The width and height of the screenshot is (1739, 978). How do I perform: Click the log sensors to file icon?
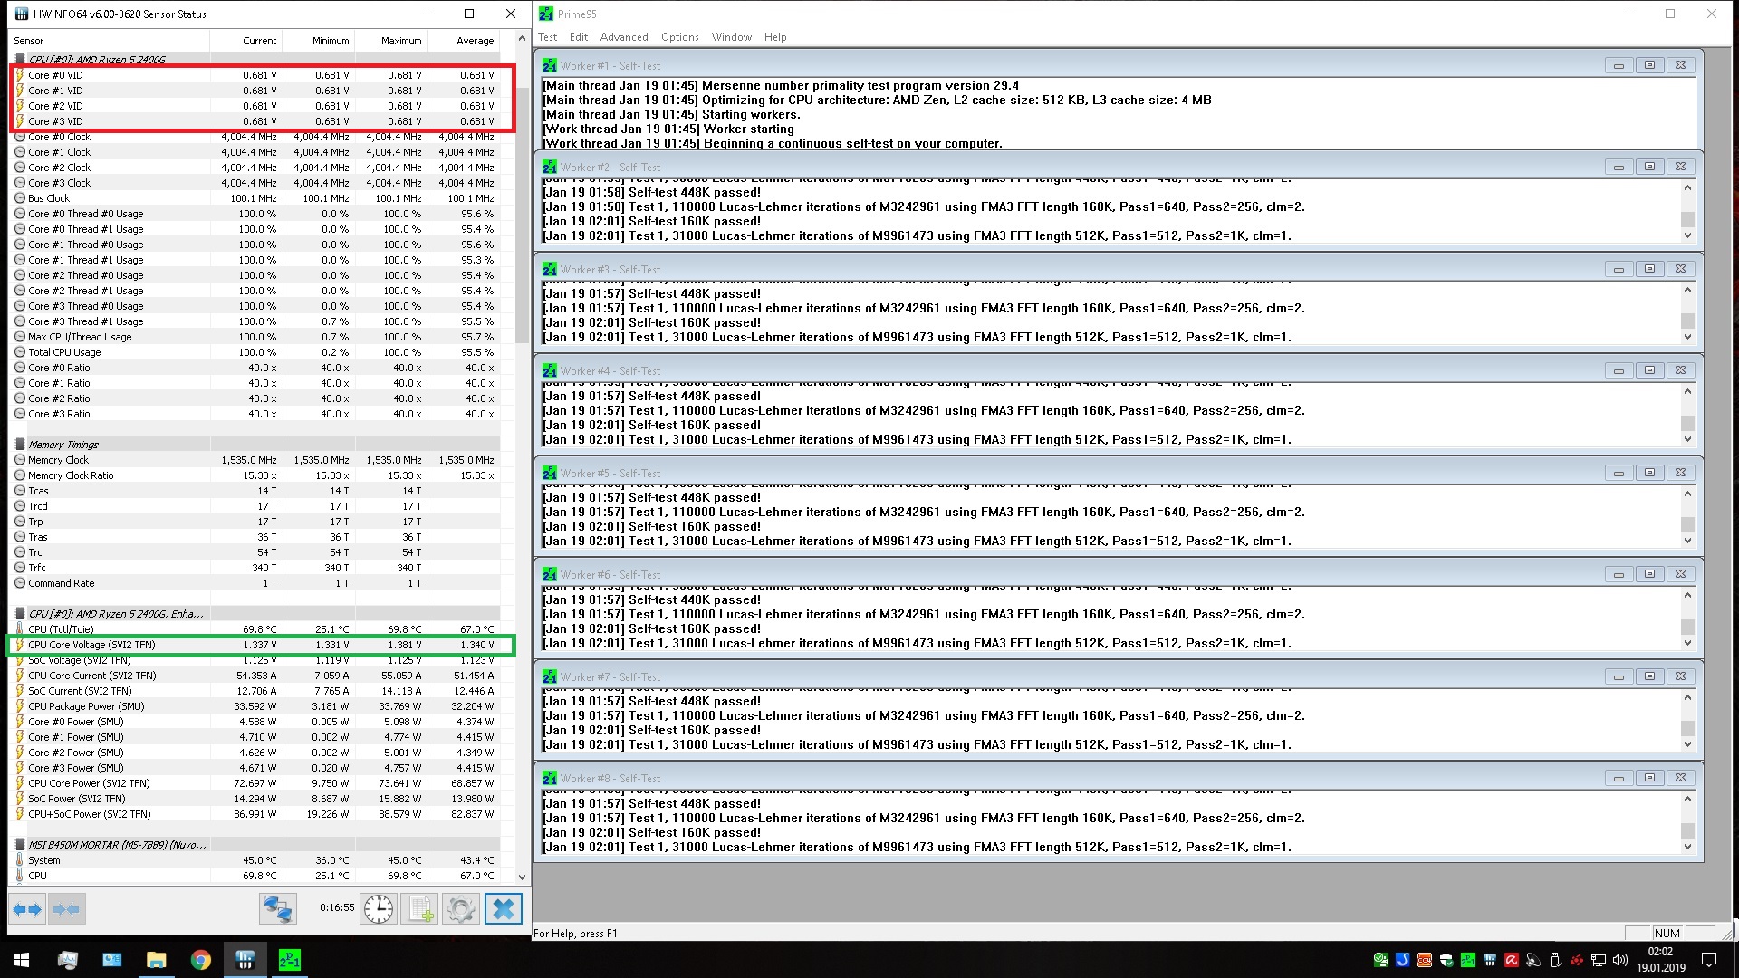pyautogui.click(x=419, y=908)
